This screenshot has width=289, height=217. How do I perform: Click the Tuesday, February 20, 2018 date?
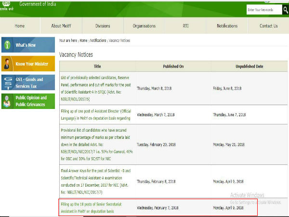coord(156,145)
